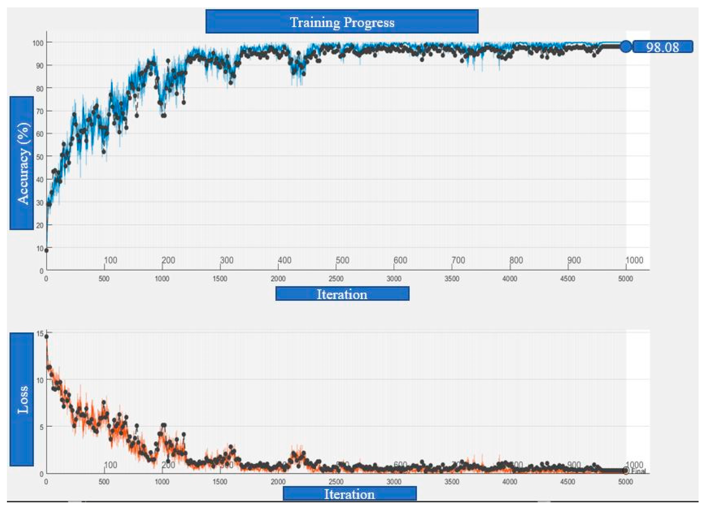Click the 100 tick on the accuracy y-axis
Image resolution: width=705 pixels, height=513 pixels.
click(38, 43)
